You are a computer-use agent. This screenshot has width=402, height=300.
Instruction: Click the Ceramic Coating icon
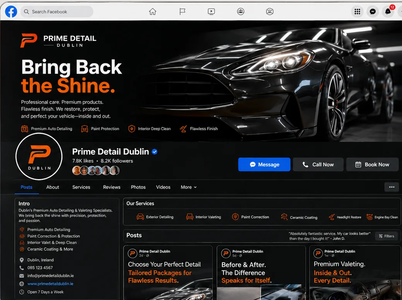click(284, 217)
